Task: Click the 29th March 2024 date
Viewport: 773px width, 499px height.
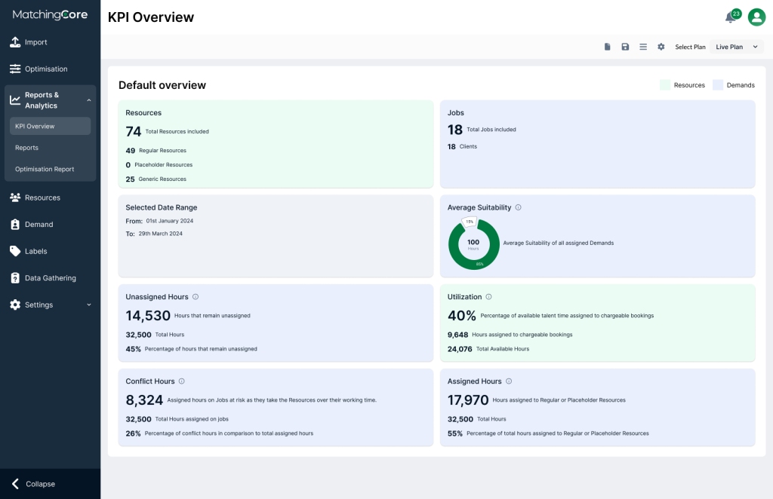Action: pos(160,234)
